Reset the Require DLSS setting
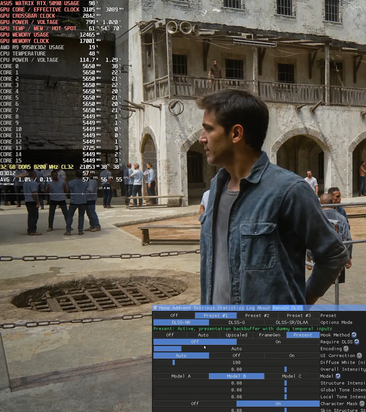Viewport: 366px width, 412px height. [357, 342]
